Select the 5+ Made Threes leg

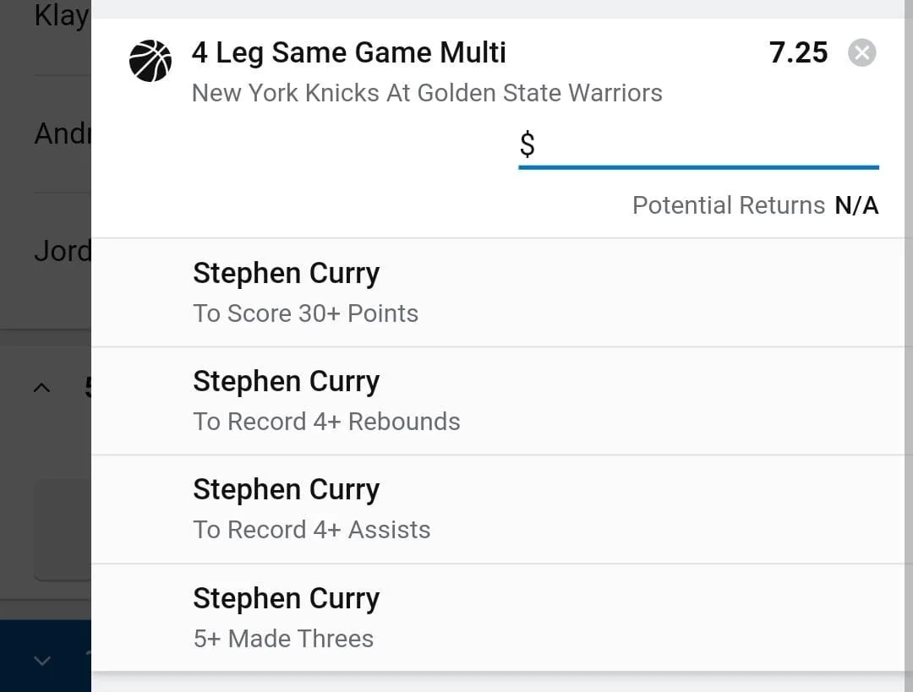(x=283, y=638)
